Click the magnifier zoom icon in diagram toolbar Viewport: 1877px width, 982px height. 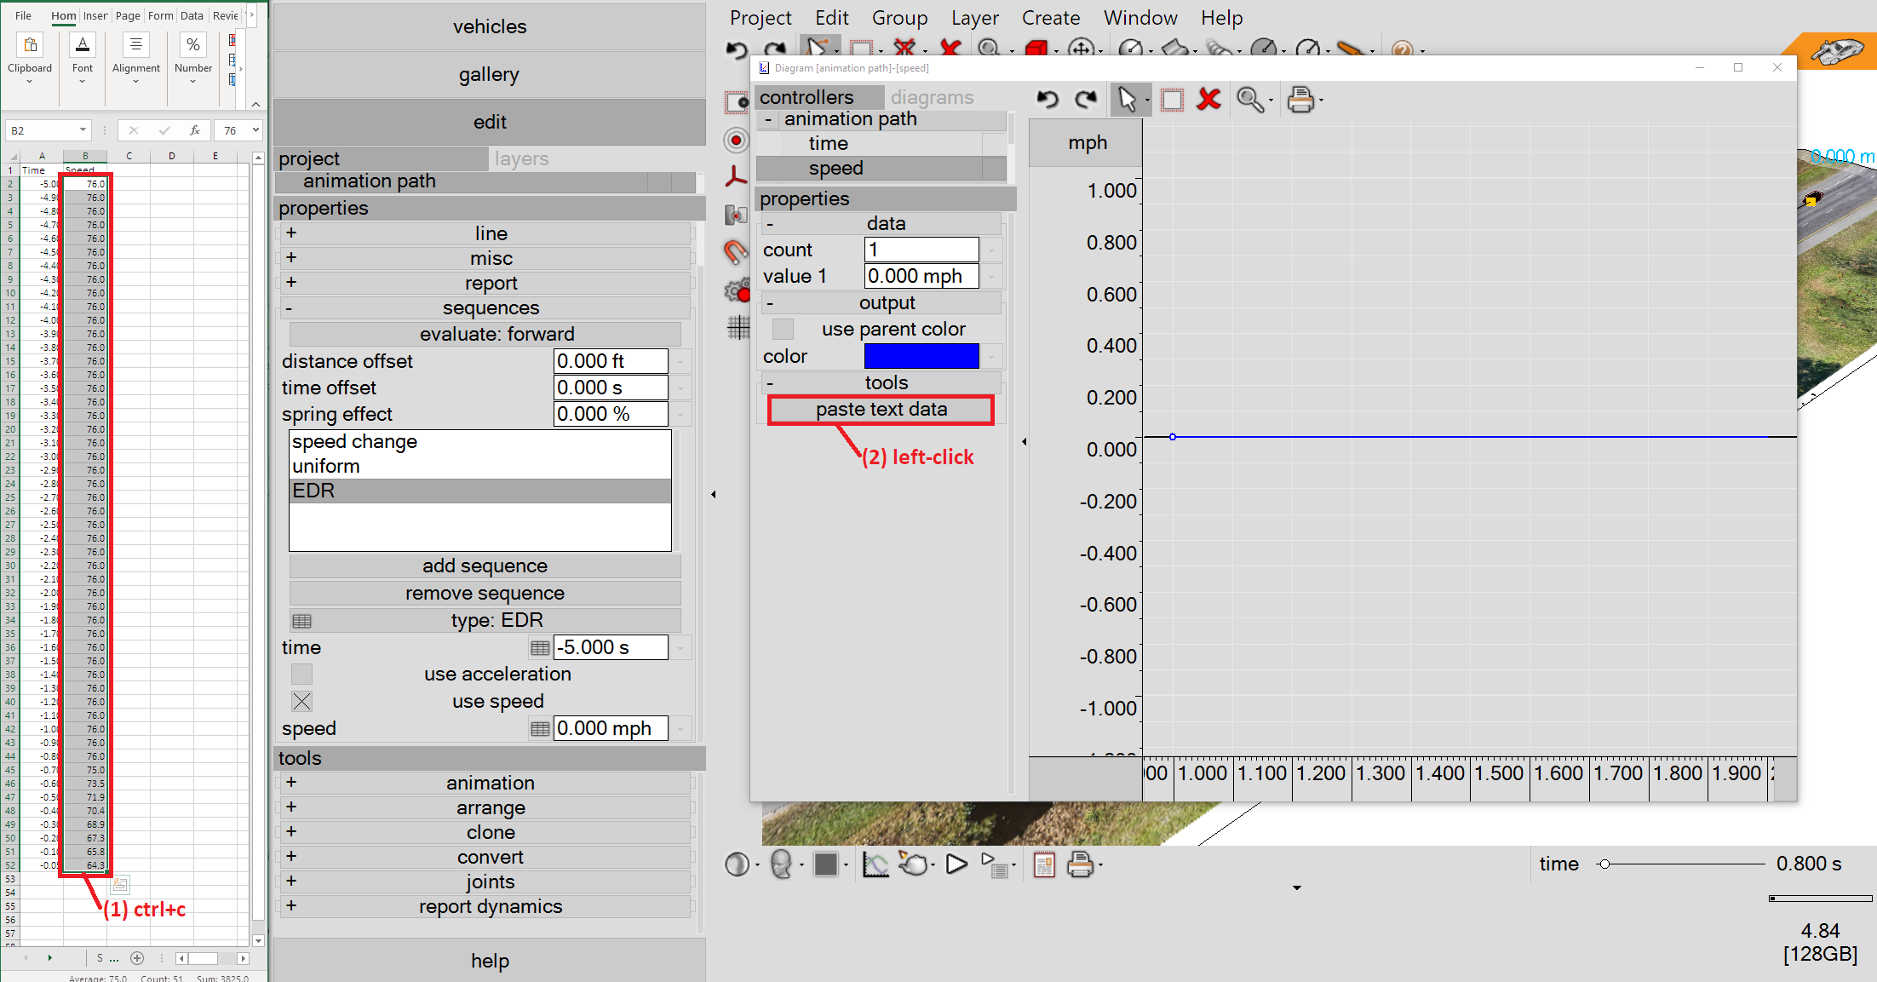[x=1249, y=100]
